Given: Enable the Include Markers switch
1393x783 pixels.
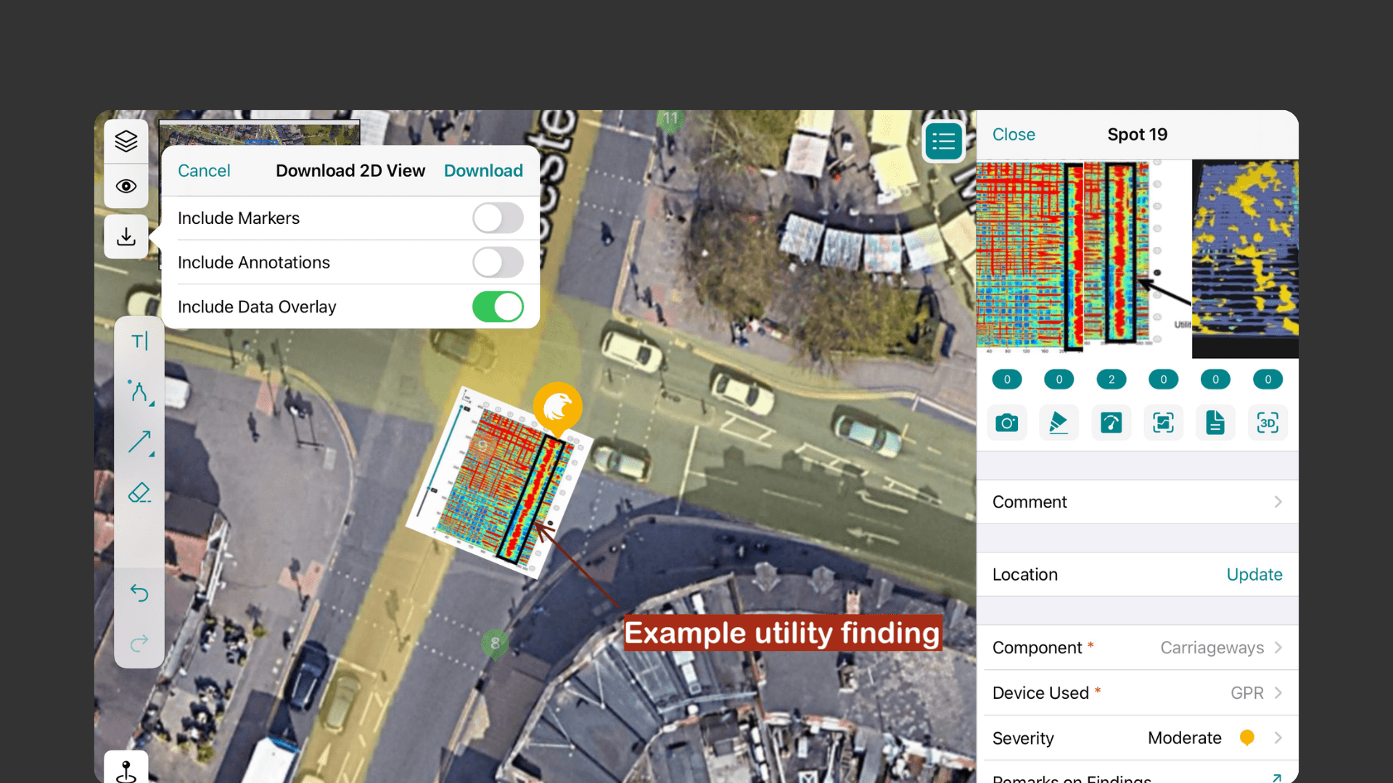Looking at the screenshot, I should pyautogui.click(x=498, y=218).
